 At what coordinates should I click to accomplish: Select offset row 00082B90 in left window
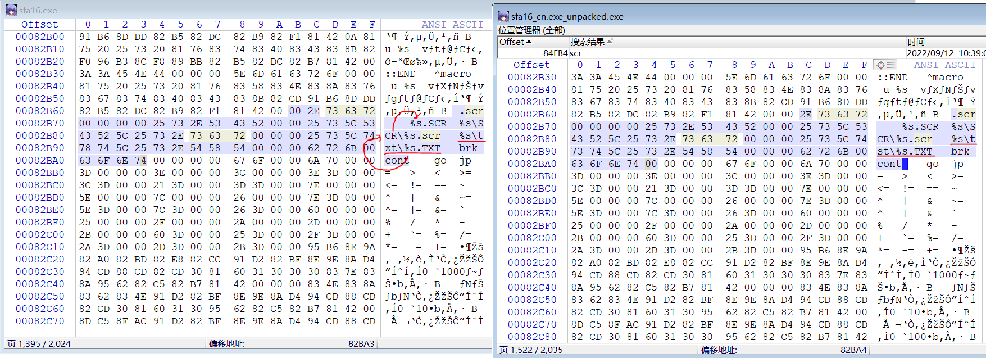pyautogui.click(x=40, y=148)
